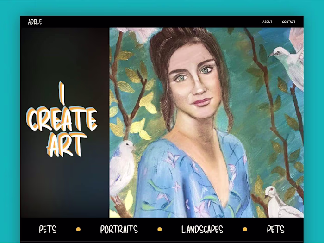Screen dimensions: 324x243
Task: Select the LANDSCAPES category
Action: [x=202, y=230]
